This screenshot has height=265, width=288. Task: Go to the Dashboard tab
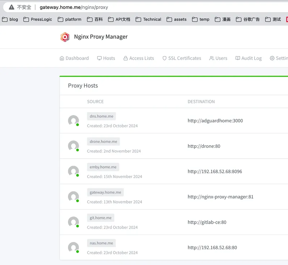74,58
